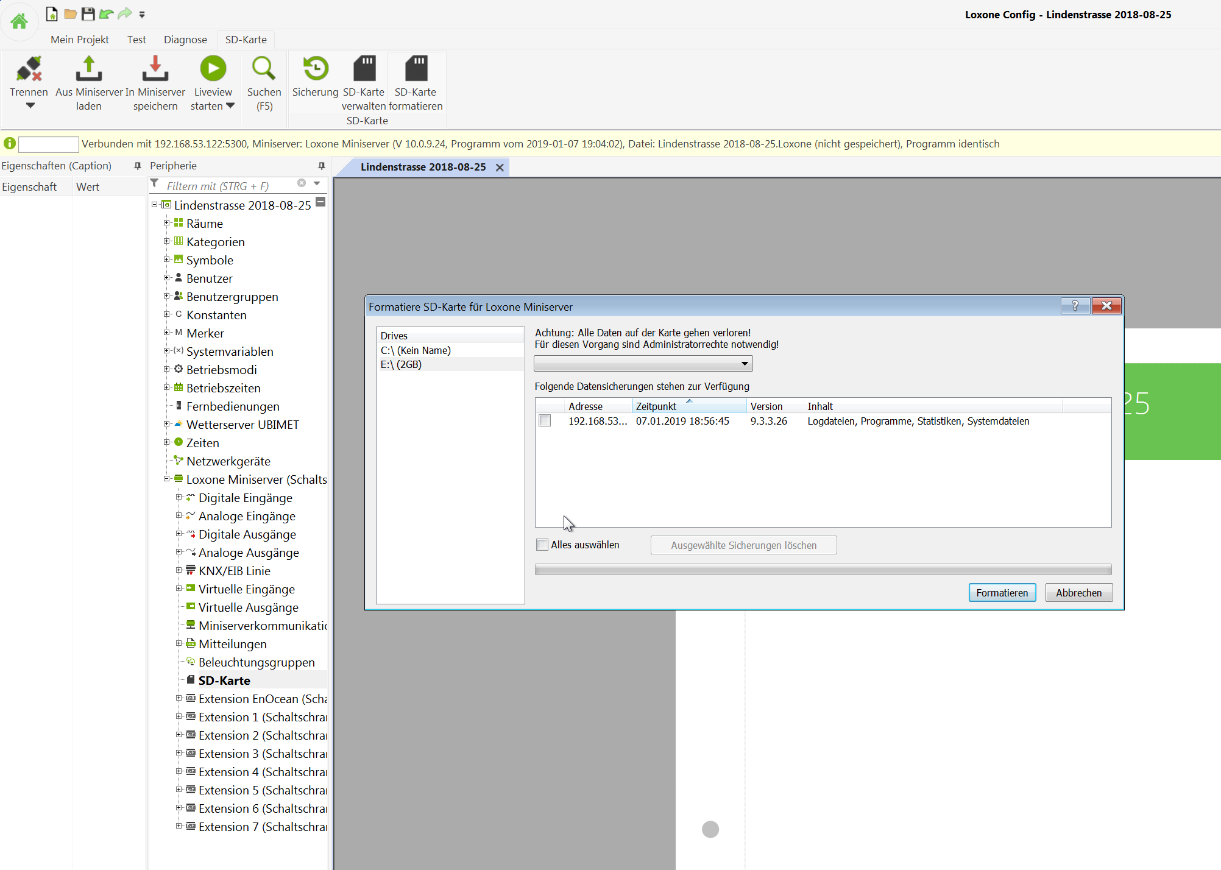Collapse all using the tree minus button
Viewport: 1221px width, 870px height.
click(321, 202)
